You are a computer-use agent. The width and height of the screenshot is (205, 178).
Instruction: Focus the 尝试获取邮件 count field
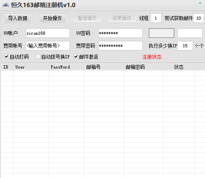[x=199, y=18]
